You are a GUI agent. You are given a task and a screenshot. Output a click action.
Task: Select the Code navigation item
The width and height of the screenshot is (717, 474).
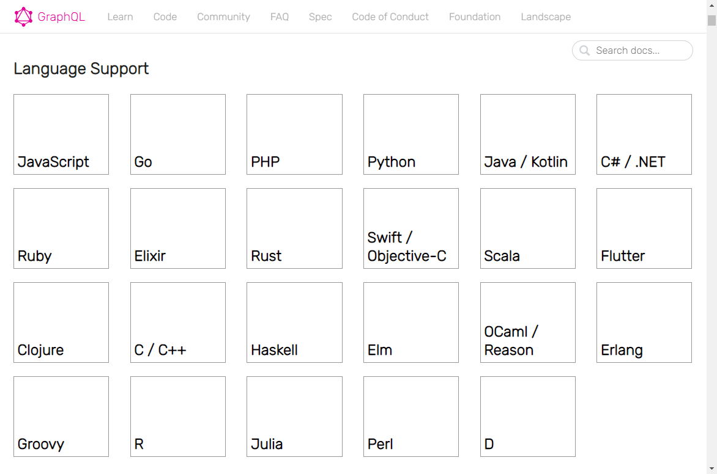click(165, 16)
